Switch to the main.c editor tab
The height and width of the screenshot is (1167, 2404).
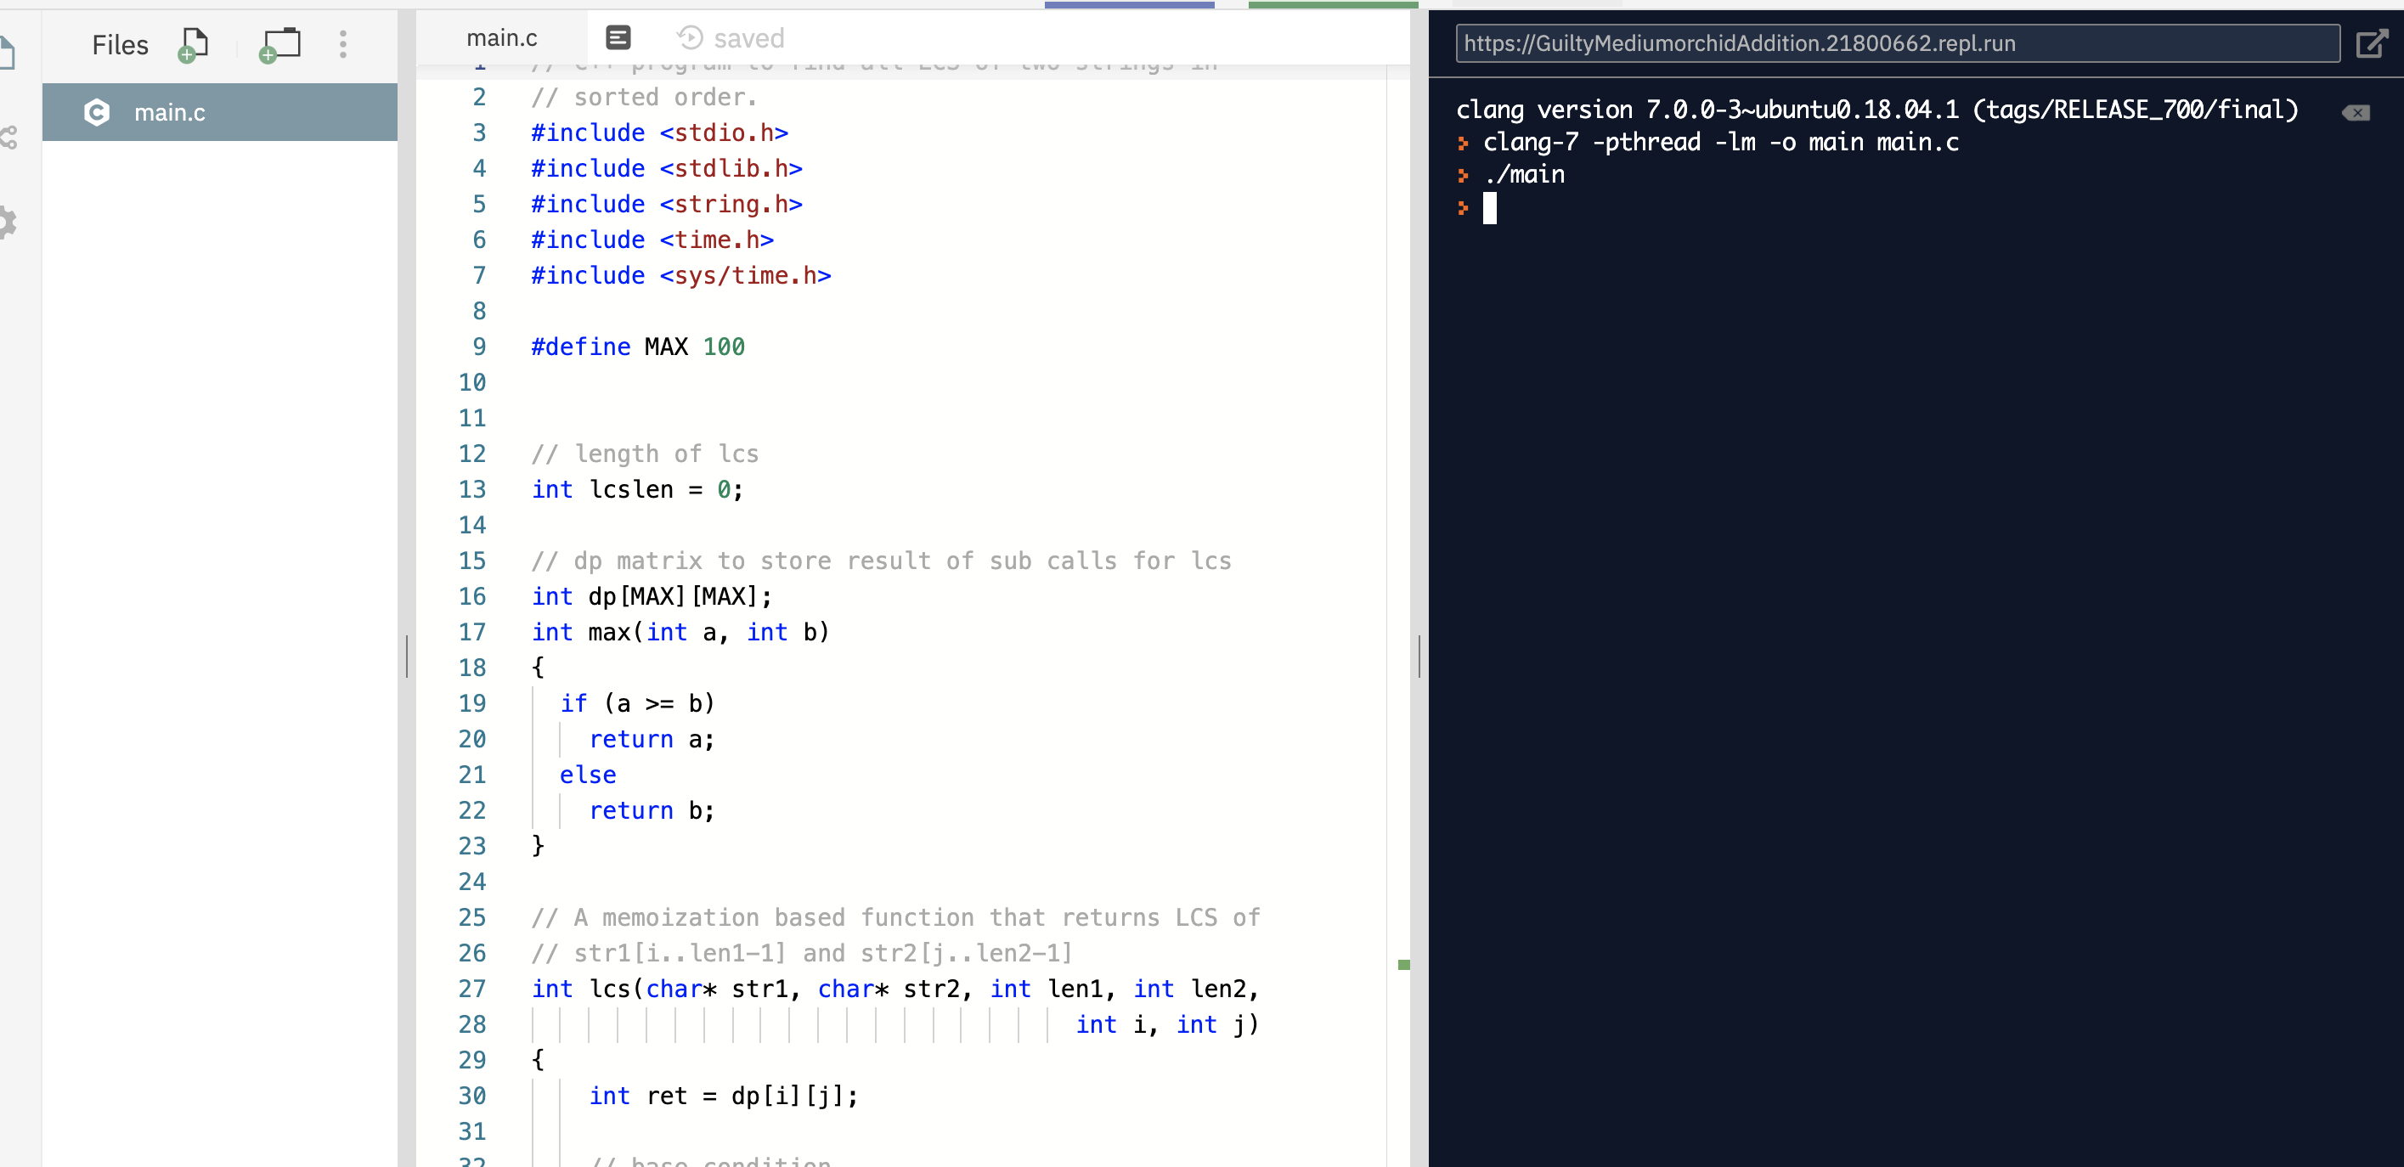click(501, 38)
